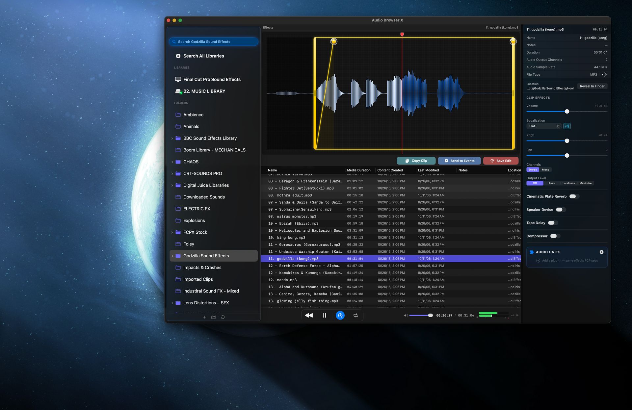Expand the FCPX Stock folder
Screen dimensions: 632x410
(x=172, y=233)
